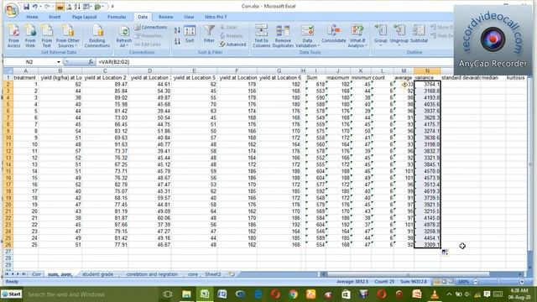Click the Select All corner button
This screenshot has height=302, width=537.
tap(8, 70)
